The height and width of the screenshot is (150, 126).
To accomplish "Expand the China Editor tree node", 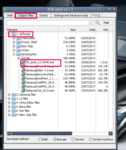I will pyautogui.click(x=14, y=38).
